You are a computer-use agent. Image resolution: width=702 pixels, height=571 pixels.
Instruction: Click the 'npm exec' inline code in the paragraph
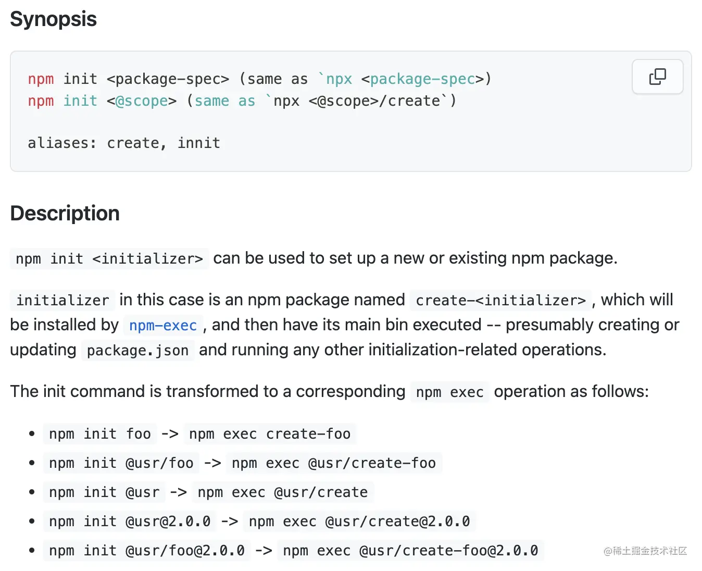point(449,392)
